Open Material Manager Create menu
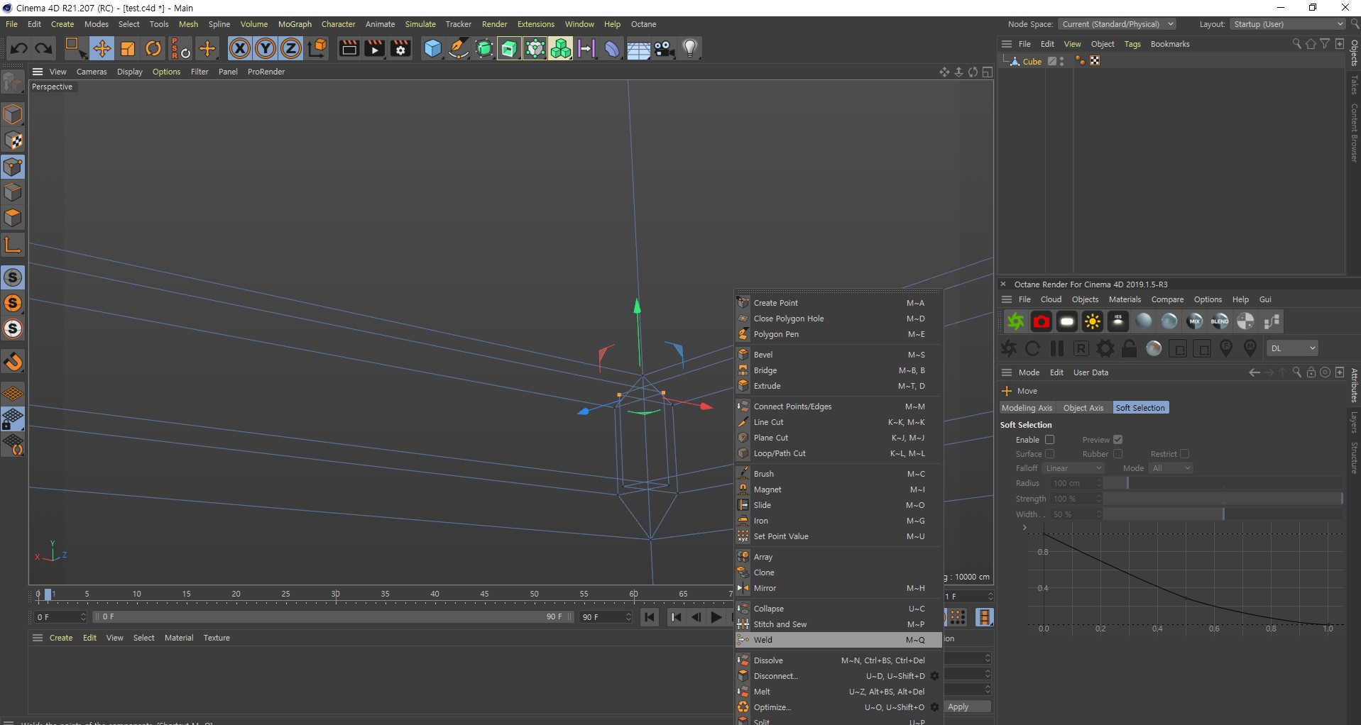This screenshot has width=1361, height=725. pos(61,638)
